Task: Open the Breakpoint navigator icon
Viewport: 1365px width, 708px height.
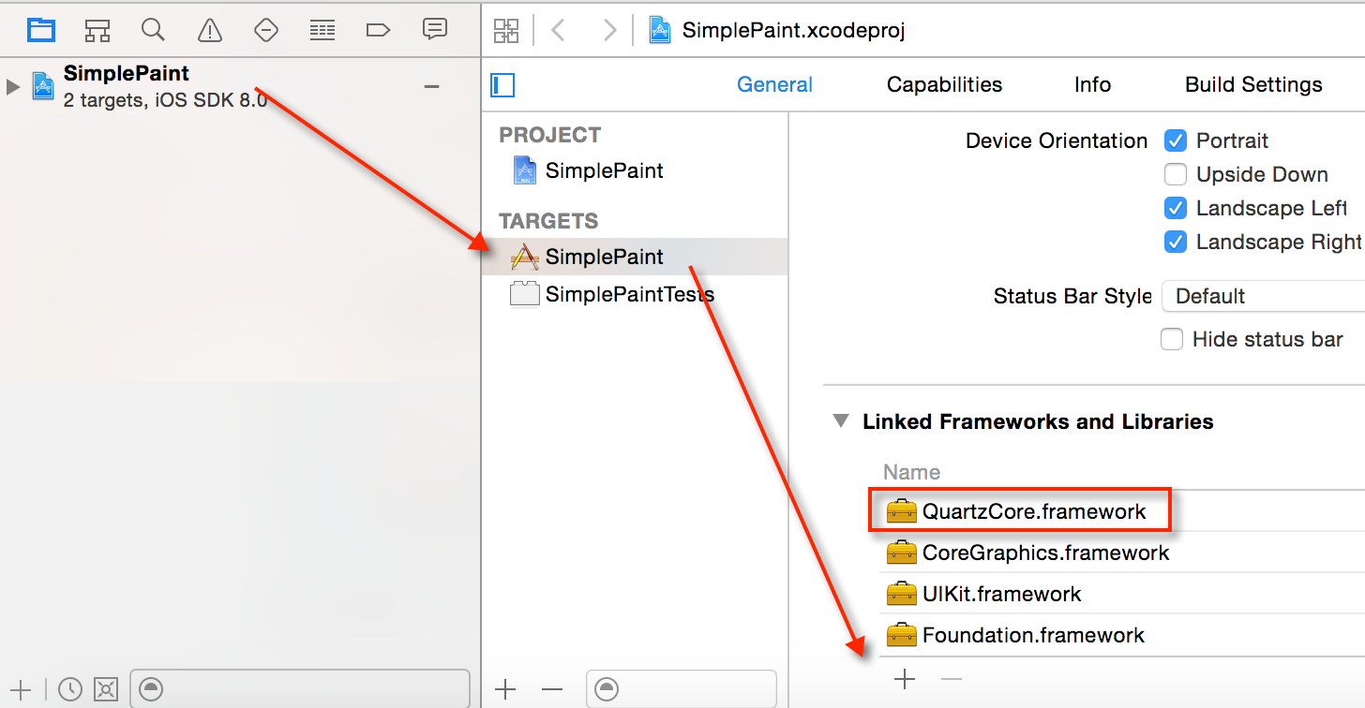Action: click(378, 30)
